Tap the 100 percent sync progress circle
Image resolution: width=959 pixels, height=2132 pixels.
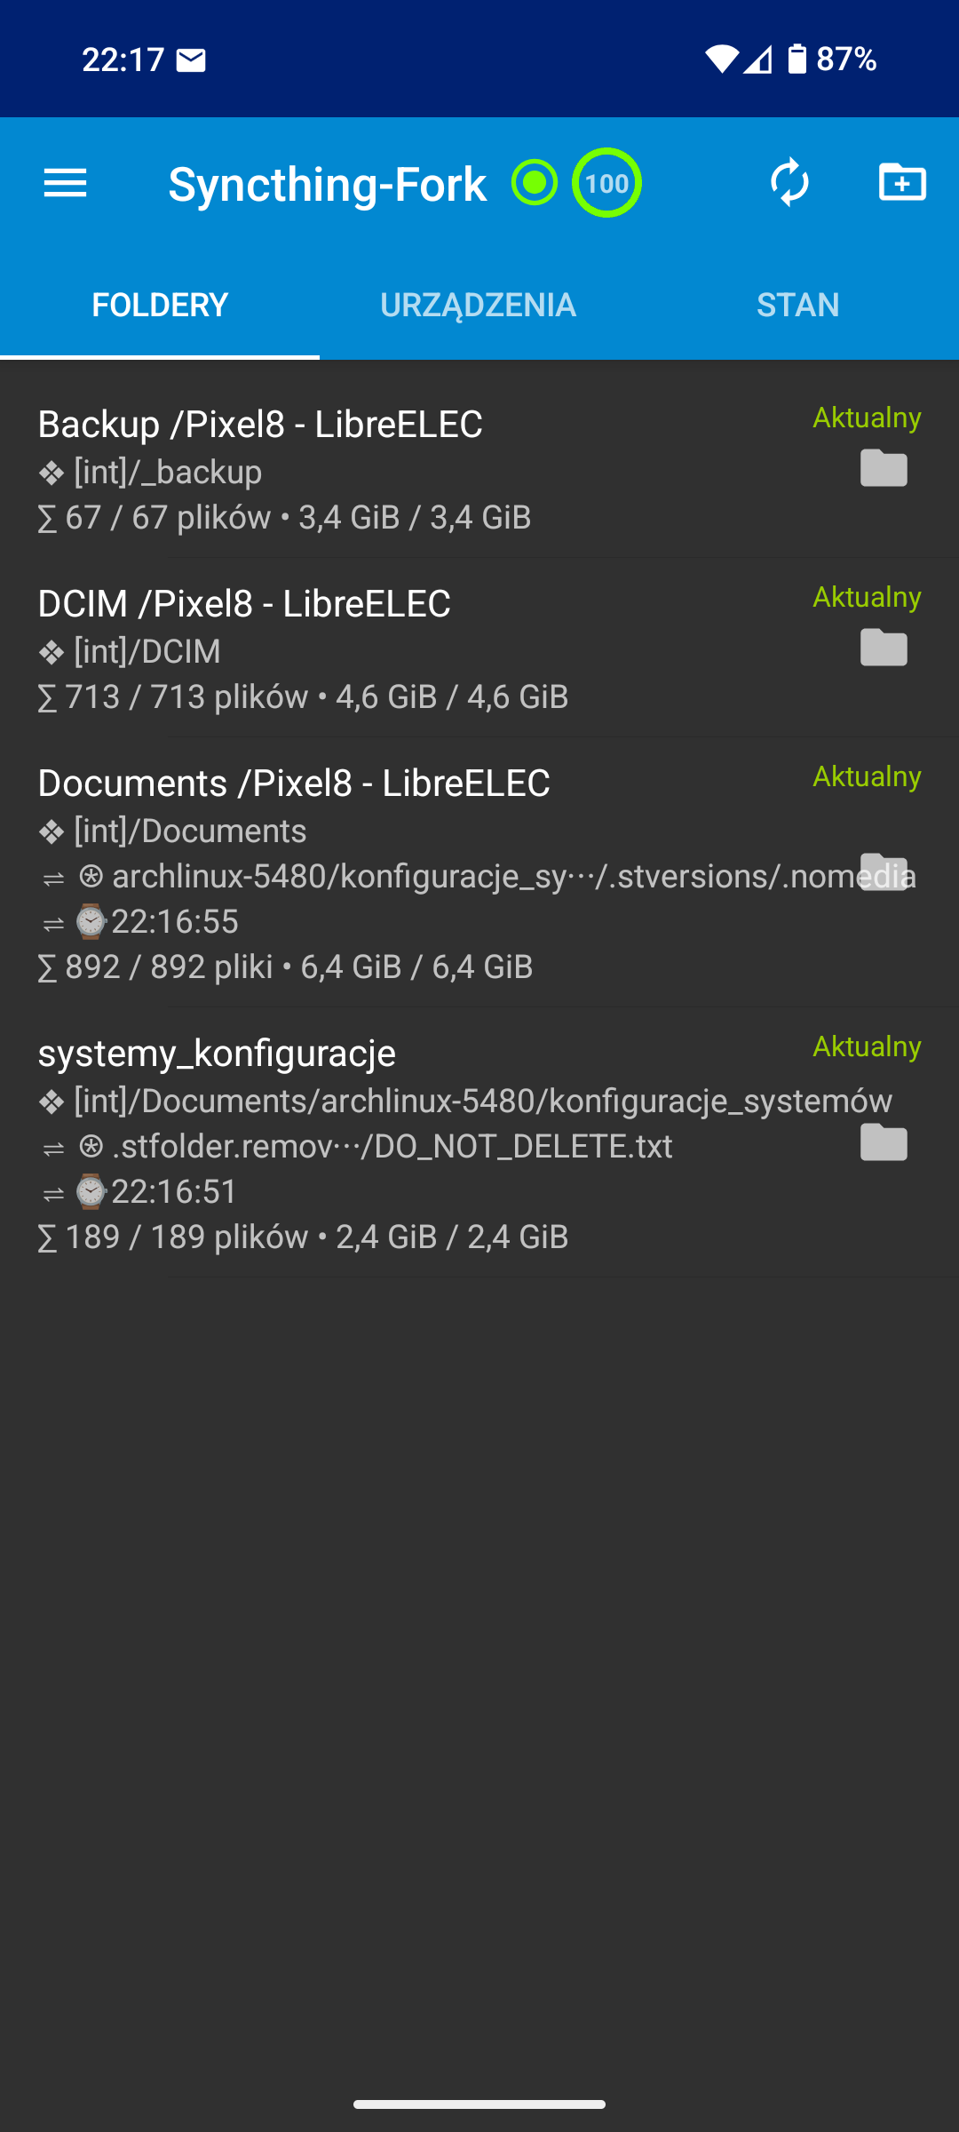click(x=606, y=183)
